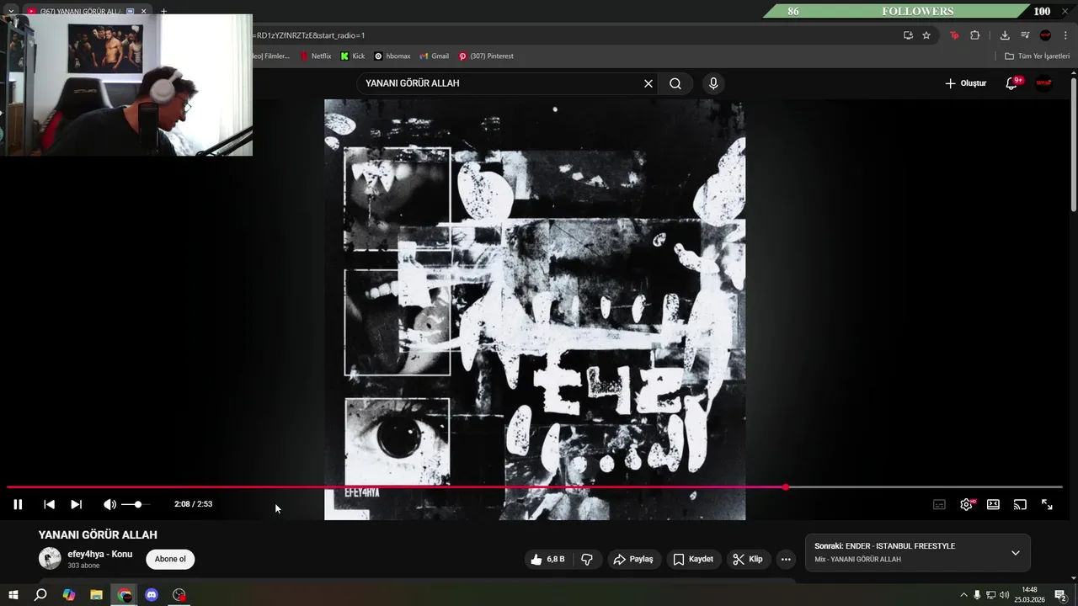Enter fullscreen mode
This screenshot has width=1078, height=606.
coord(1047,504)
